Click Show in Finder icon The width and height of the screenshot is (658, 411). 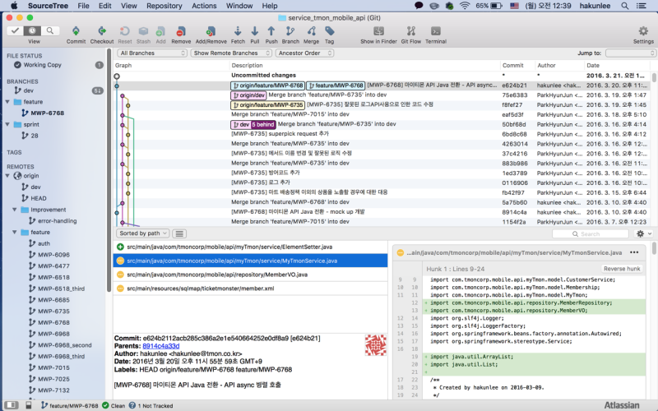coord(378,31)
